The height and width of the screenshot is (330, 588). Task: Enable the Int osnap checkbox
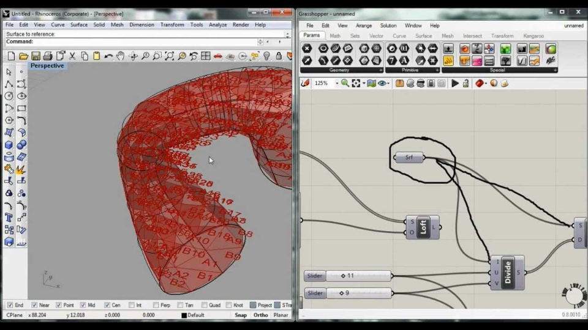[x=131, y=306]
